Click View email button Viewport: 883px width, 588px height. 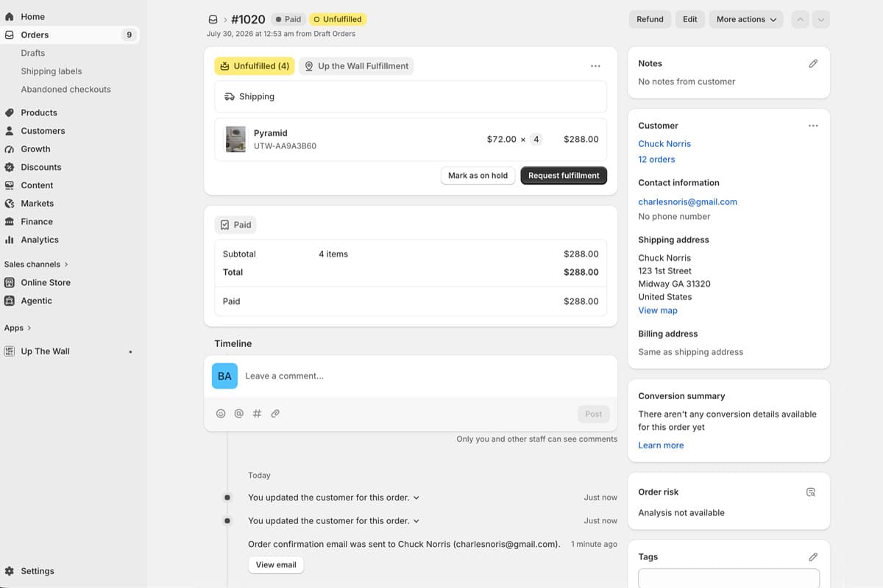pos(276,564)
